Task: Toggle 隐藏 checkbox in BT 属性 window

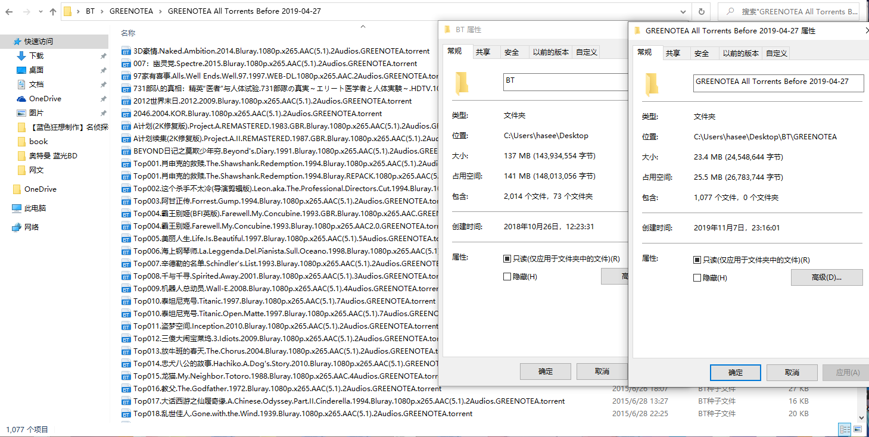Action: (507, 277)
